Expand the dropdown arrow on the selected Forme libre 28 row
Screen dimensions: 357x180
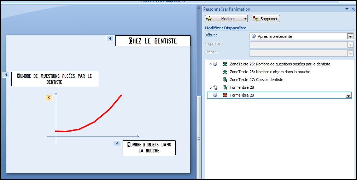click(x=348, y=95)
